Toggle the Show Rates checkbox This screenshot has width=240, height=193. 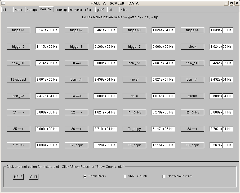85,177
